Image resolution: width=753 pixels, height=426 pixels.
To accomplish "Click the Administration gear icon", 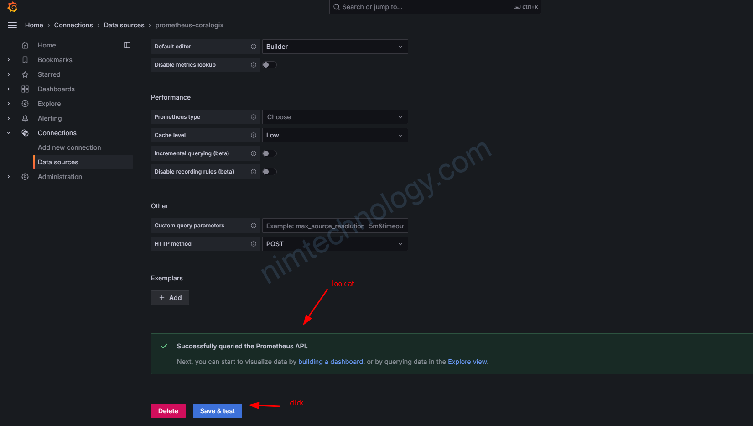I will click(x=25, y=177).
